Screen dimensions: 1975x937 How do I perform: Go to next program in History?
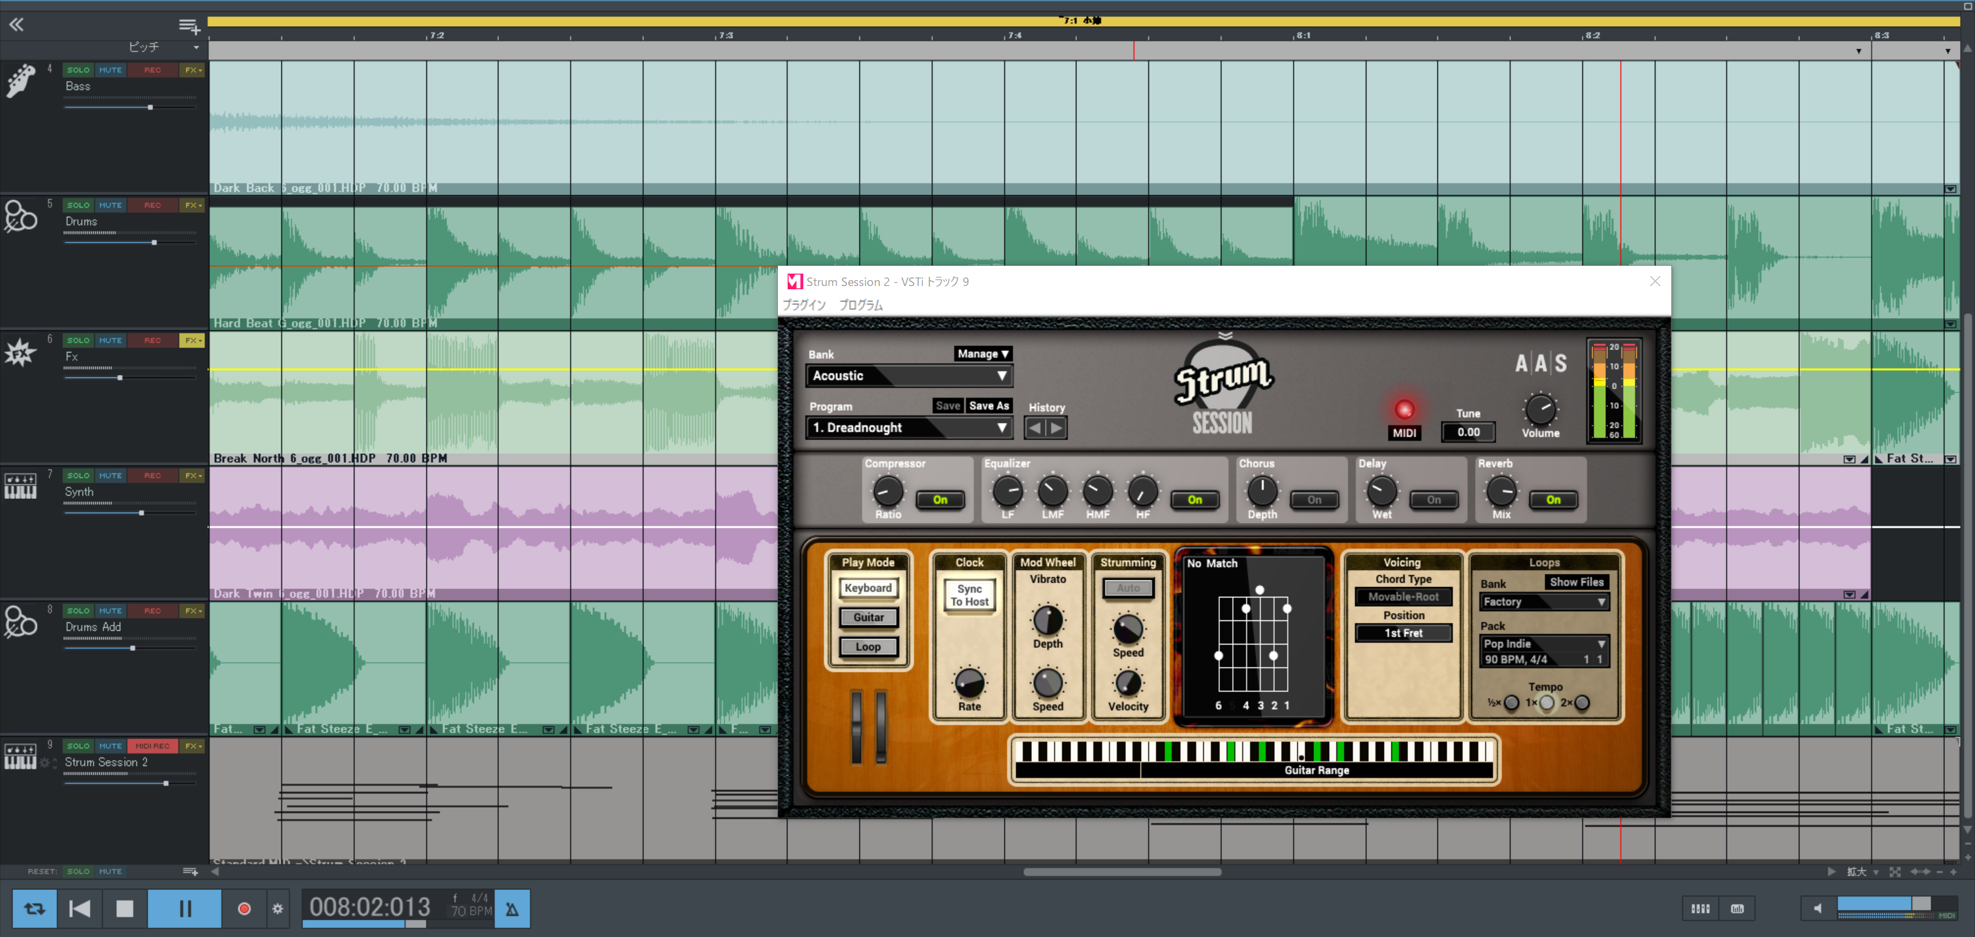(x=1057, y=428)
